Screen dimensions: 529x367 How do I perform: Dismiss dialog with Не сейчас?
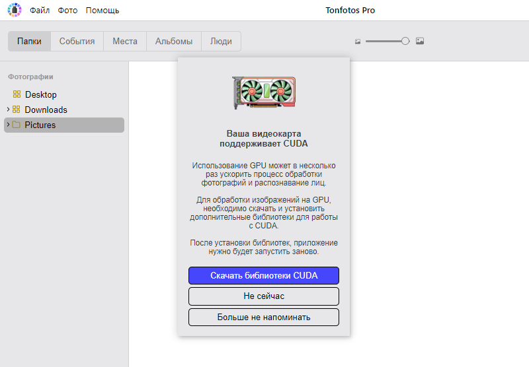pyautogui.click(x=264, y=296)
